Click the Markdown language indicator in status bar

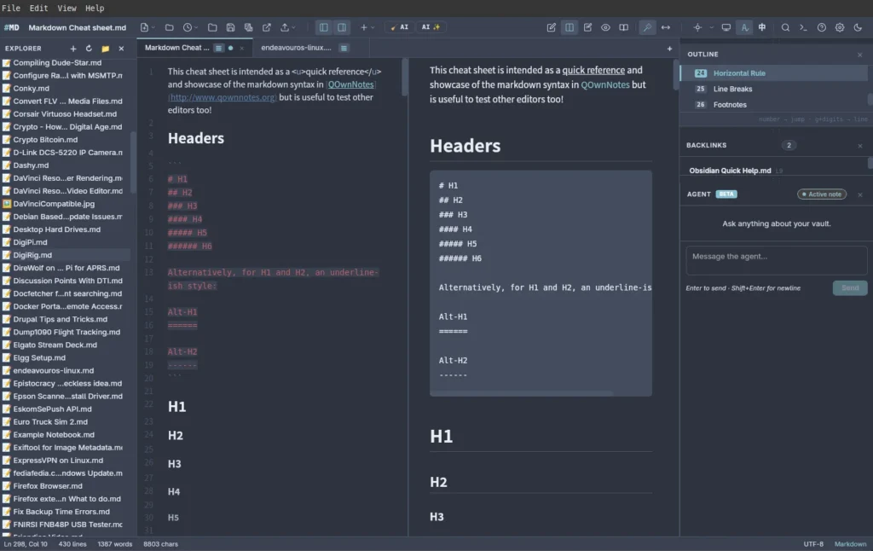850,544
